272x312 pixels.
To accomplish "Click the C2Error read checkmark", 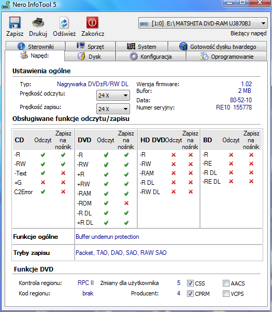I will (43, 192).
